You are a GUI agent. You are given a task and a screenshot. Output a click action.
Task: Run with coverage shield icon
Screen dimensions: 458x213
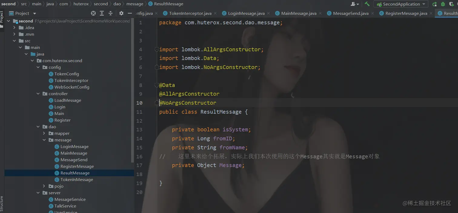(x=451, y=4)
